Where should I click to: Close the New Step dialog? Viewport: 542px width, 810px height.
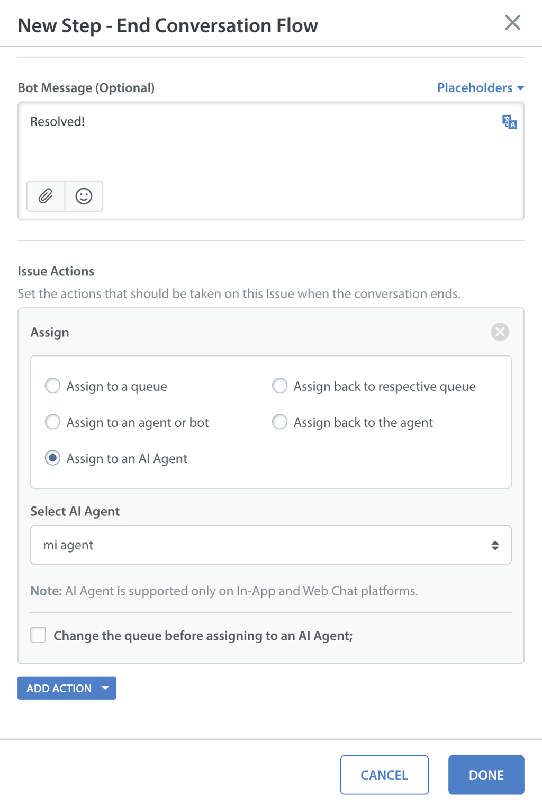click(512, 23)
